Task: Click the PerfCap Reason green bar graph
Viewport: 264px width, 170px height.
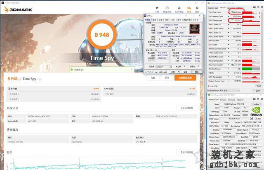Action: (x=251, y=69)
